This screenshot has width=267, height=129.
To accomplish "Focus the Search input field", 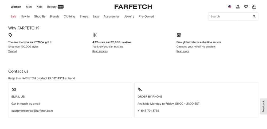I will click(230, 16).
